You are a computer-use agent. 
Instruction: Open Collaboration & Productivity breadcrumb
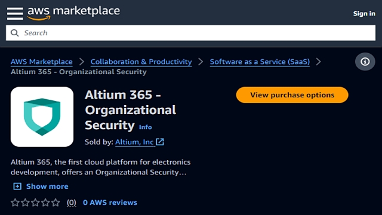tap(141, 62)
